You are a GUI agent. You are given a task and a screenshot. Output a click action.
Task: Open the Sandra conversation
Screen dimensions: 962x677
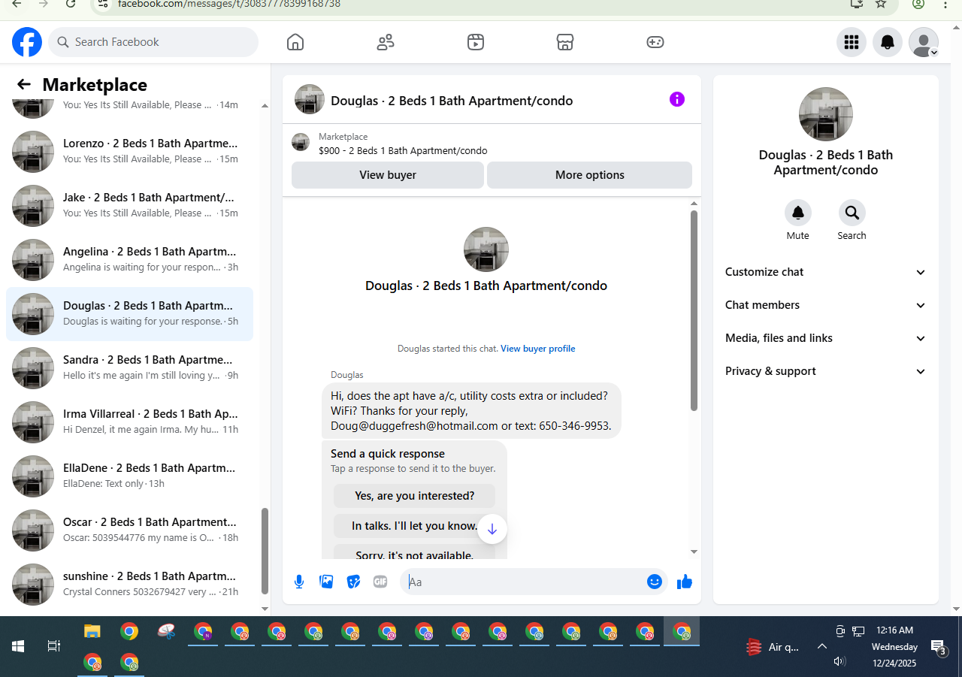(129, 368)
